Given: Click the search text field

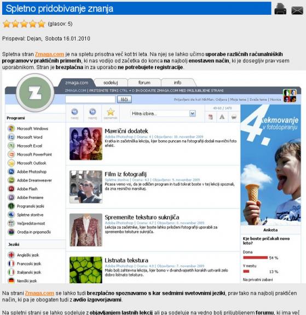Looking at the screenshot, I should tap(90, 100).
